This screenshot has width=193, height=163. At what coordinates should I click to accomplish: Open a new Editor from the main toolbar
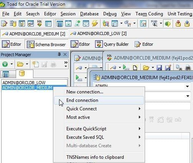[4, 23]
